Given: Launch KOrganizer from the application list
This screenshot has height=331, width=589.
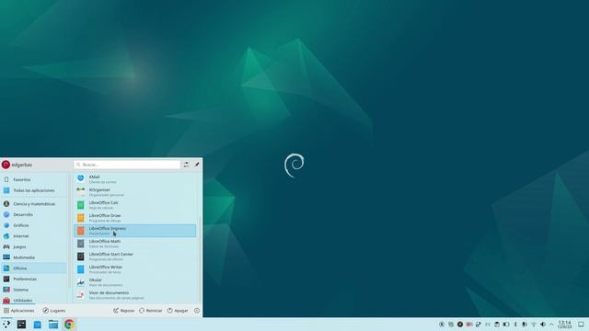Looking at the screenshot, I should (x=135, y=192).
